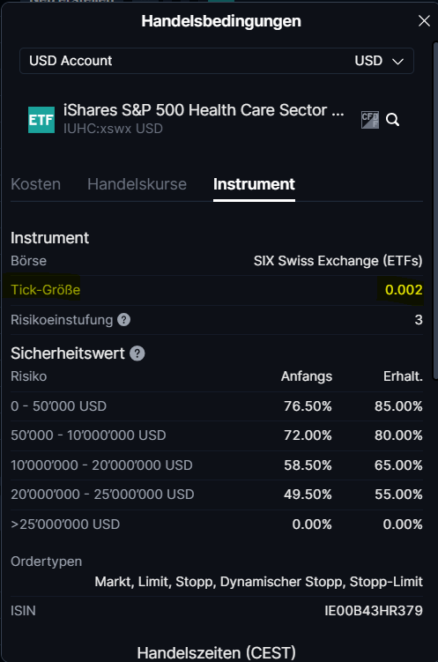Screen dimensions: 438x662
Task: Show help for Sicherheitswert question mark
Action: [x=137, y=353]
